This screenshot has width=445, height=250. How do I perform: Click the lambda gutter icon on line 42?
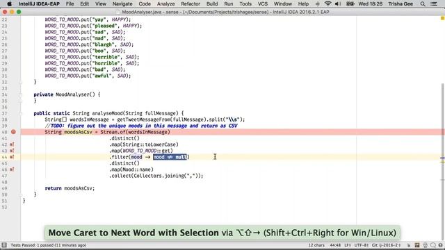pos(12,144)
